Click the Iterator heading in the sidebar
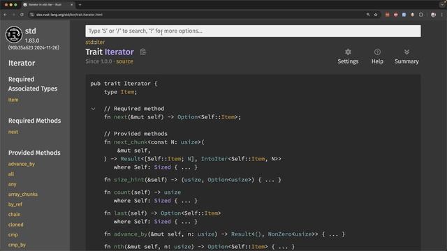 pyautogui.click(x=22, y=63)
